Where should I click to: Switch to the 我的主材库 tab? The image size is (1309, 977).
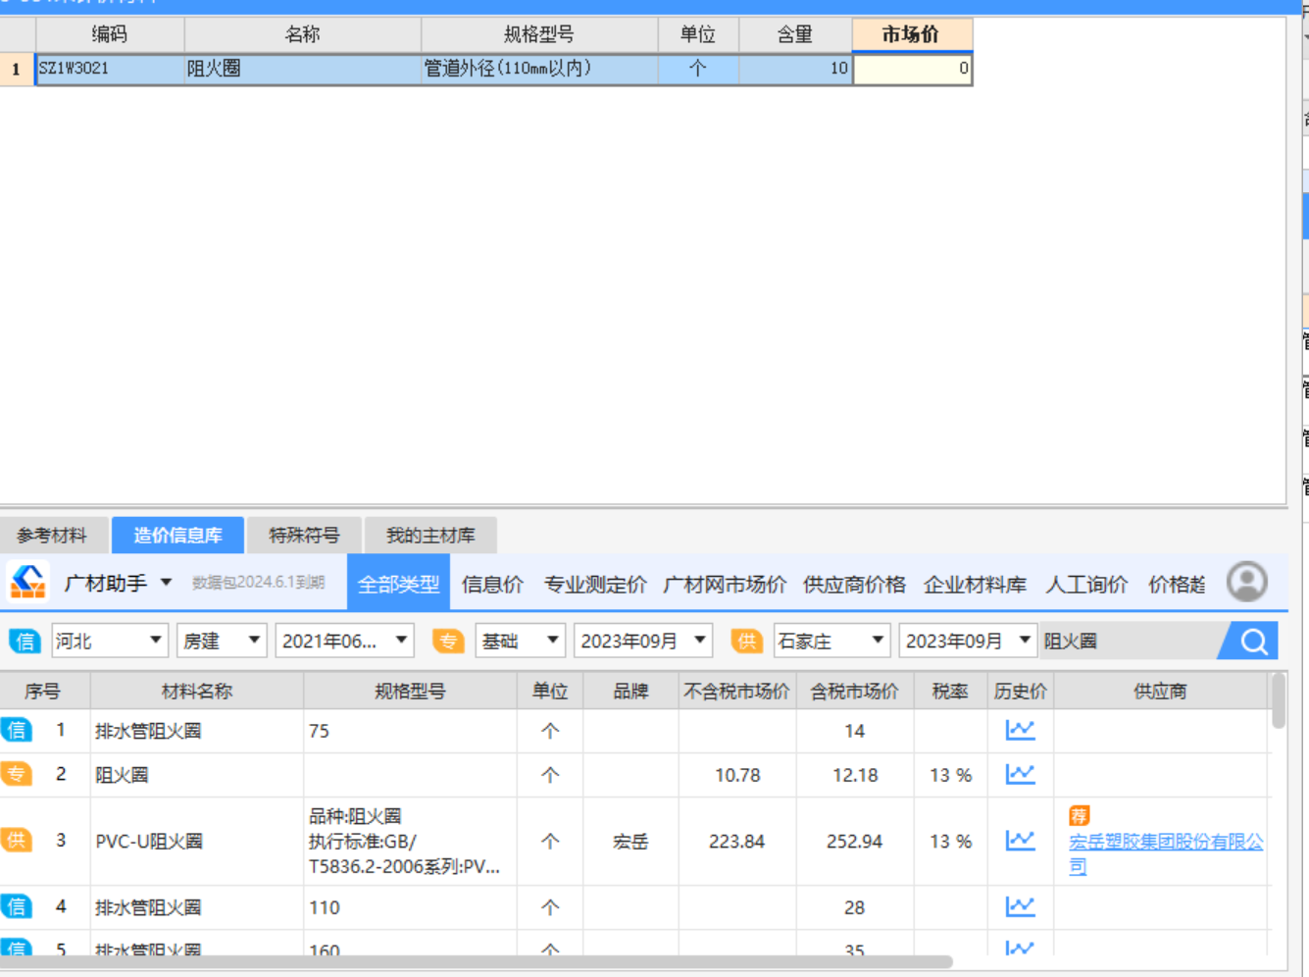point(430,536)
